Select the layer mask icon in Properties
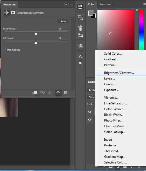 click(13, 13)
